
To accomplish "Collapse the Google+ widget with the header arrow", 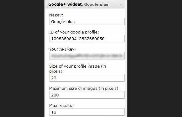I will coord(121,4).
